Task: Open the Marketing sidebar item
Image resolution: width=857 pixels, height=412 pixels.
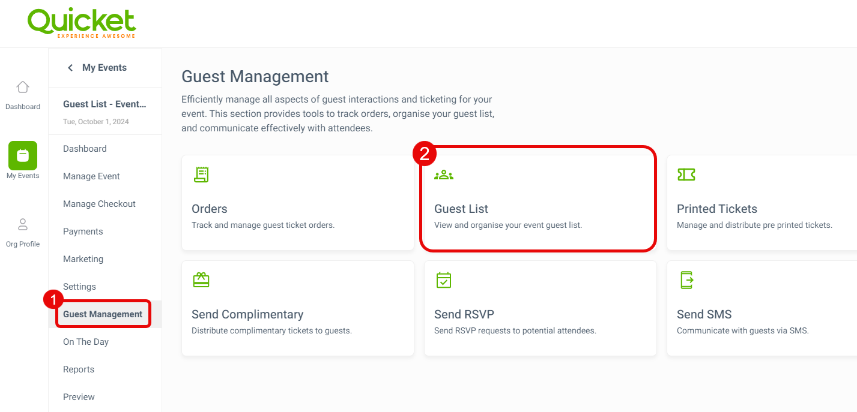Action: point(83,259)
